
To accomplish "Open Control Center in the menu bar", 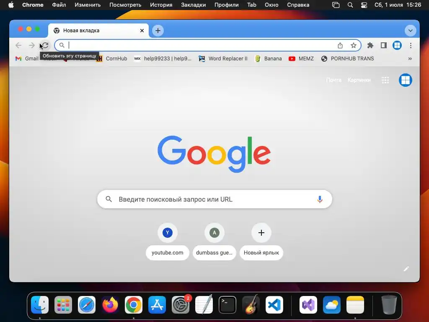I will (x=364, y=5).
